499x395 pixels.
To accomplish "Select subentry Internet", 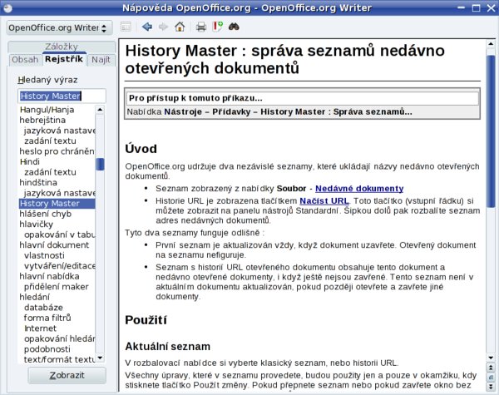I will pyautogui.click(x=40, y=328).
